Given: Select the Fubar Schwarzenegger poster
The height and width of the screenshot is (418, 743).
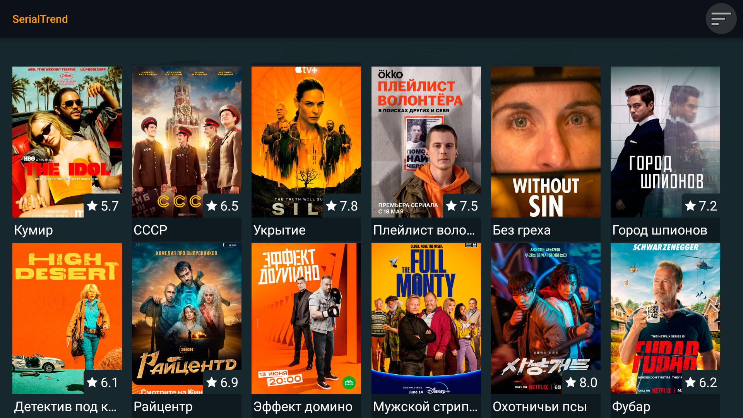Looking at the screenshot, I should [x=665, y=318].
